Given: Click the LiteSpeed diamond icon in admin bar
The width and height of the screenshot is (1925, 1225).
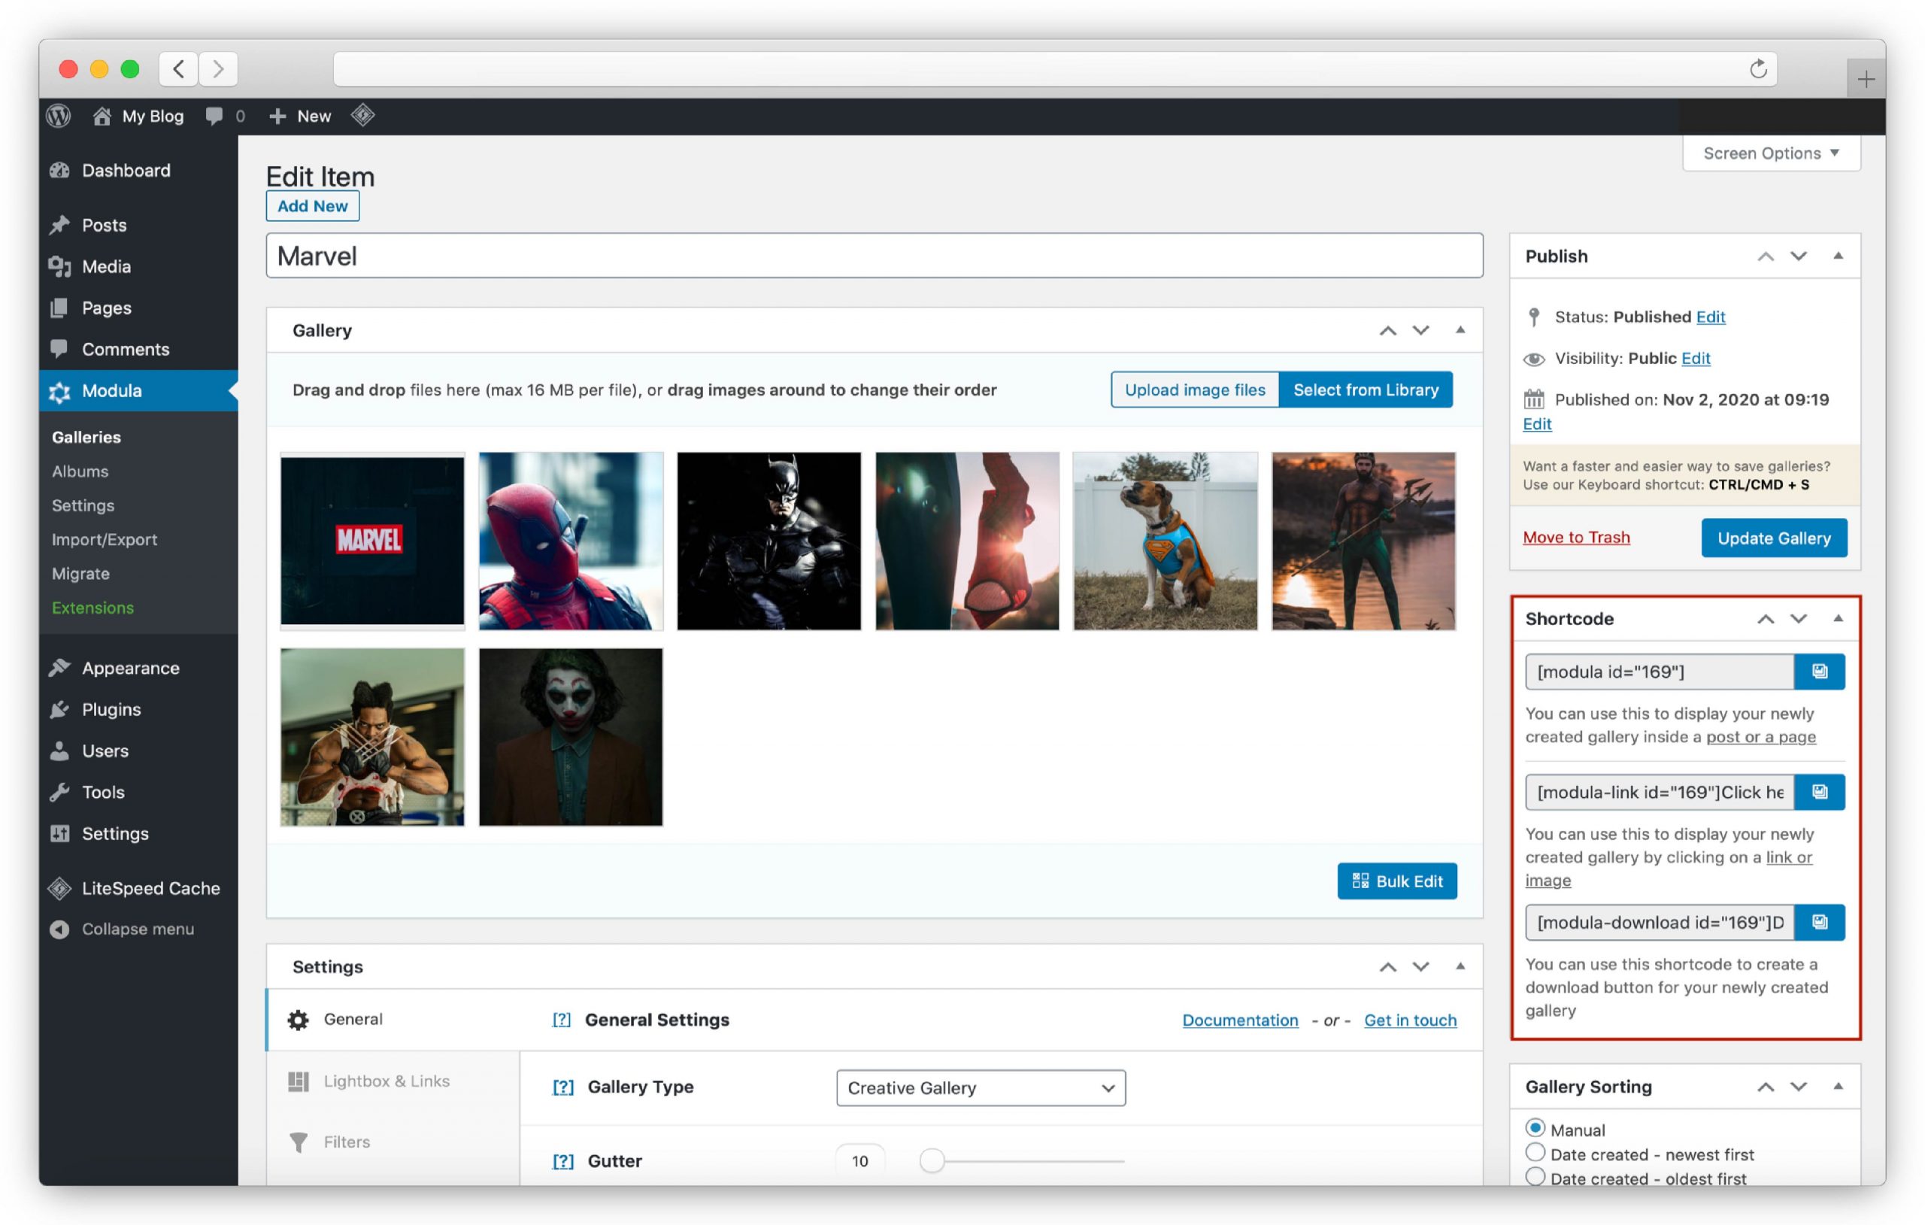Looking at the screenshot, I should pyautogui.click(x=362, y=116).
